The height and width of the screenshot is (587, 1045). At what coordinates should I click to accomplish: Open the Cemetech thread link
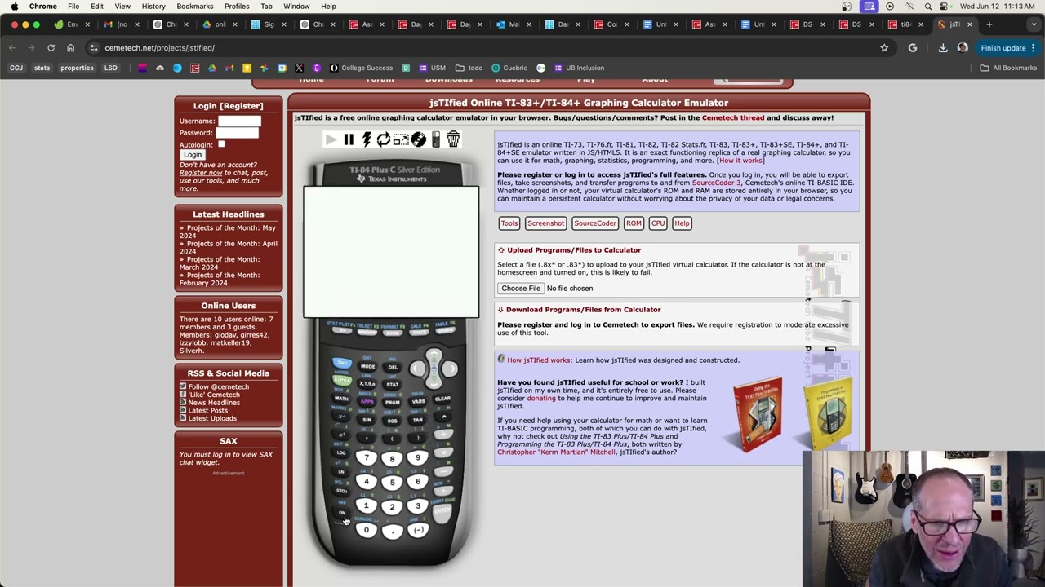733,117
